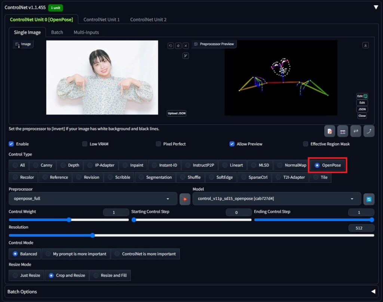Remove the input image with X icon
383x302 pixels.
coord(186,46)
